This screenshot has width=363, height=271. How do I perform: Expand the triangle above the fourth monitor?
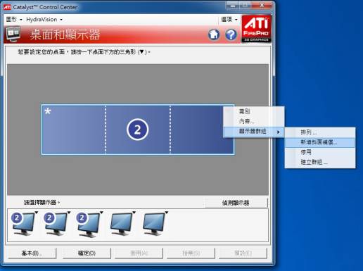click(134, 213)
